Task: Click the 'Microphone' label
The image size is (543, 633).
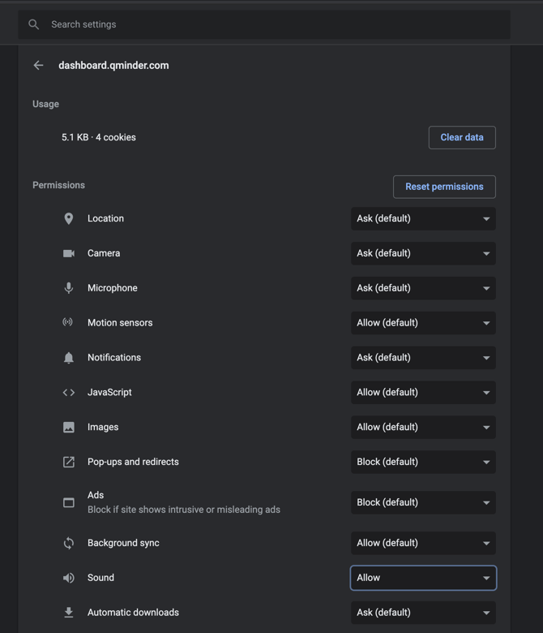Action: (x=113, y=288)
